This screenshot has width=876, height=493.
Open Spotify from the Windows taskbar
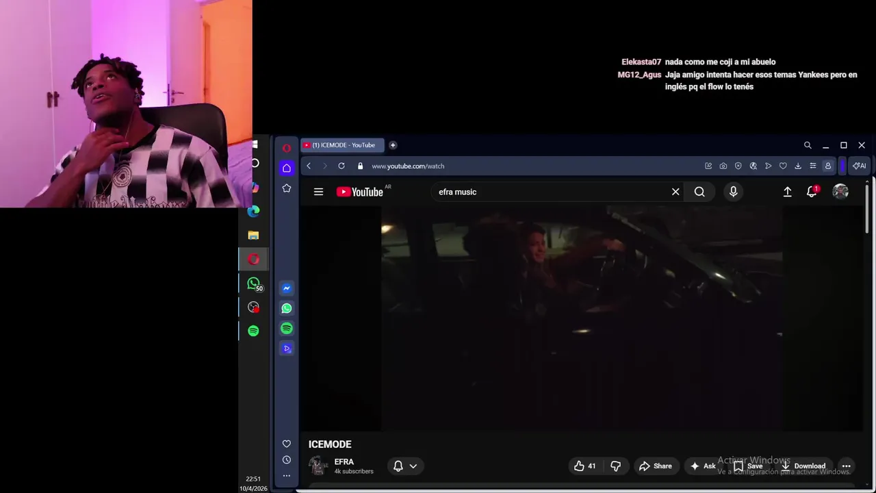click(x=254, y=331)
